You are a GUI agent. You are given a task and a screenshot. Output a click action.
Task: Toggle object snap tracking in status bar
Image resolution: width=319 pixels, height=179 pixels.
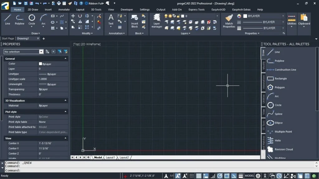click(x=234, y=176)
